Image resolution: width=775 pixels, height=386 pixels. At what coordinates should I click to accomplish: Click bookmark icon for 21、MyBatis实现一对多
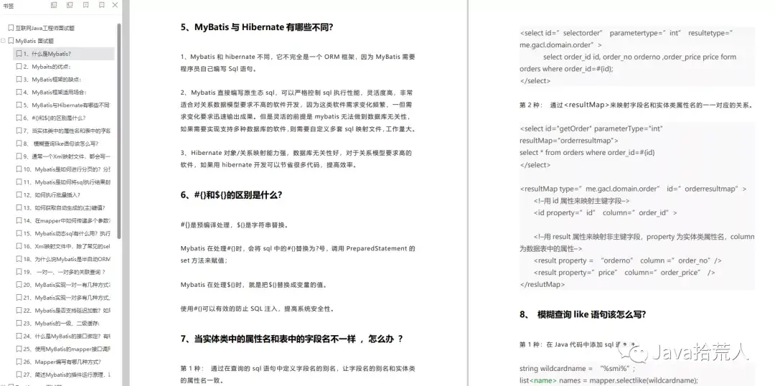tap(19, 298)
